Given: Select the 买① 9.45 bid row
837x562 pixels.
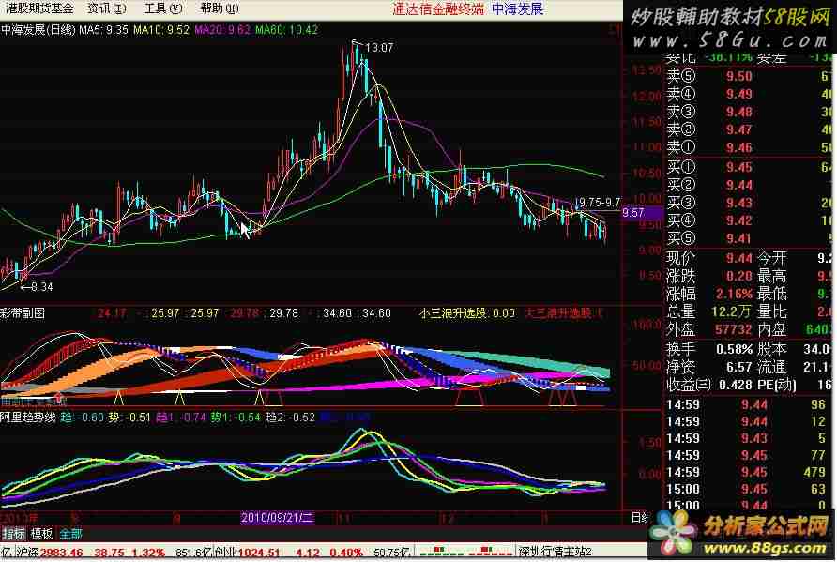Looking at the screenshot, I should point(750,168).
